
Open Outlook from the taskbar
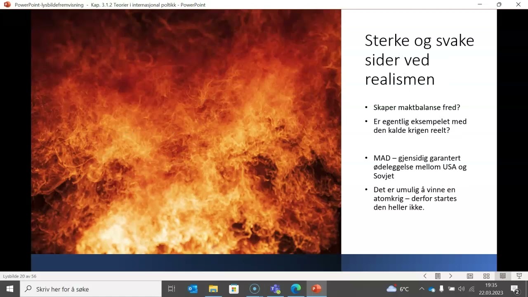click(x=193, y=289)
